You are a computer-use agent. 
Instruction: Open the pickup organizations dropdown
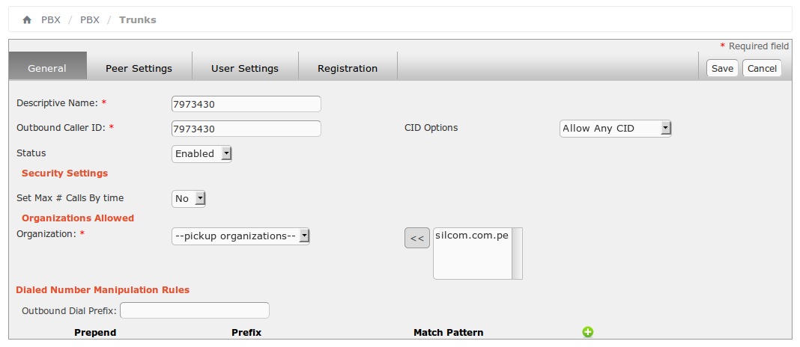240,236
